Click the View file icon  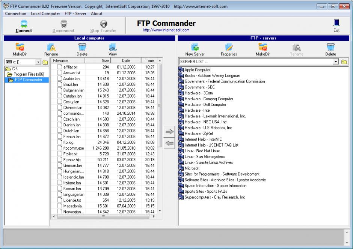(x=113, y=47)
